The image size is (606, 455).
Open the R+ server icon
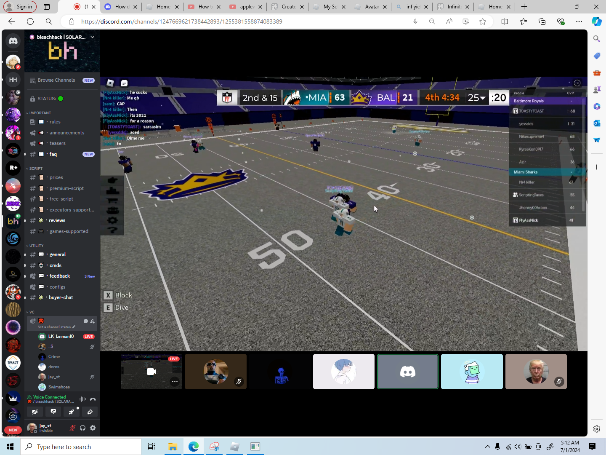click(13, 168)
